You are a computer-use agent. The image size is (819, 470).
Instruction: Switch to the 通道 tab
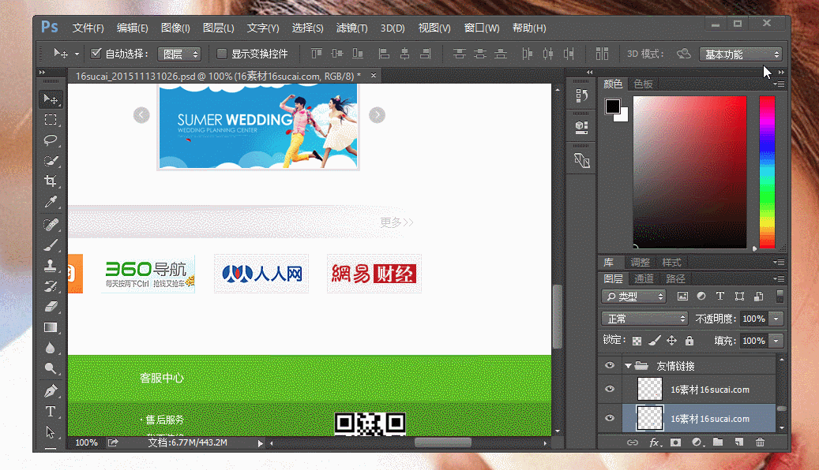644,278
